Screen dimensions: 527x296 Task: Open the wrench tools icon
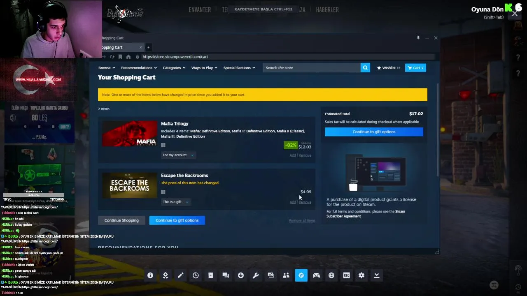click(x=256, y=275)
